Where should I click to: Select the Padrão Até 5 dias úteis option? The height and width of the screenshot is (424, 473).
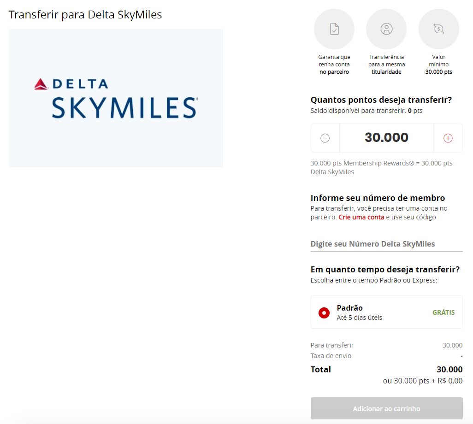coord(386,312)
